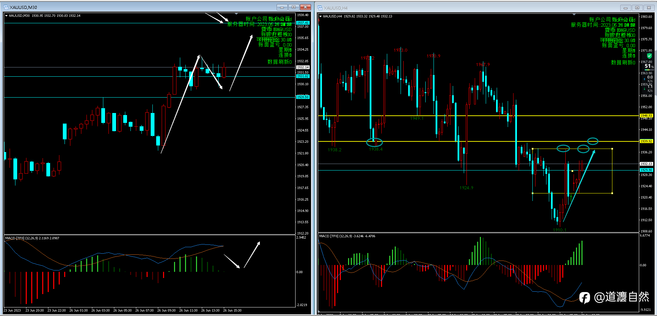Open the triangle menu beside XAUUSD,H4 label
657x316 pixels.
[x=321, y=16]
